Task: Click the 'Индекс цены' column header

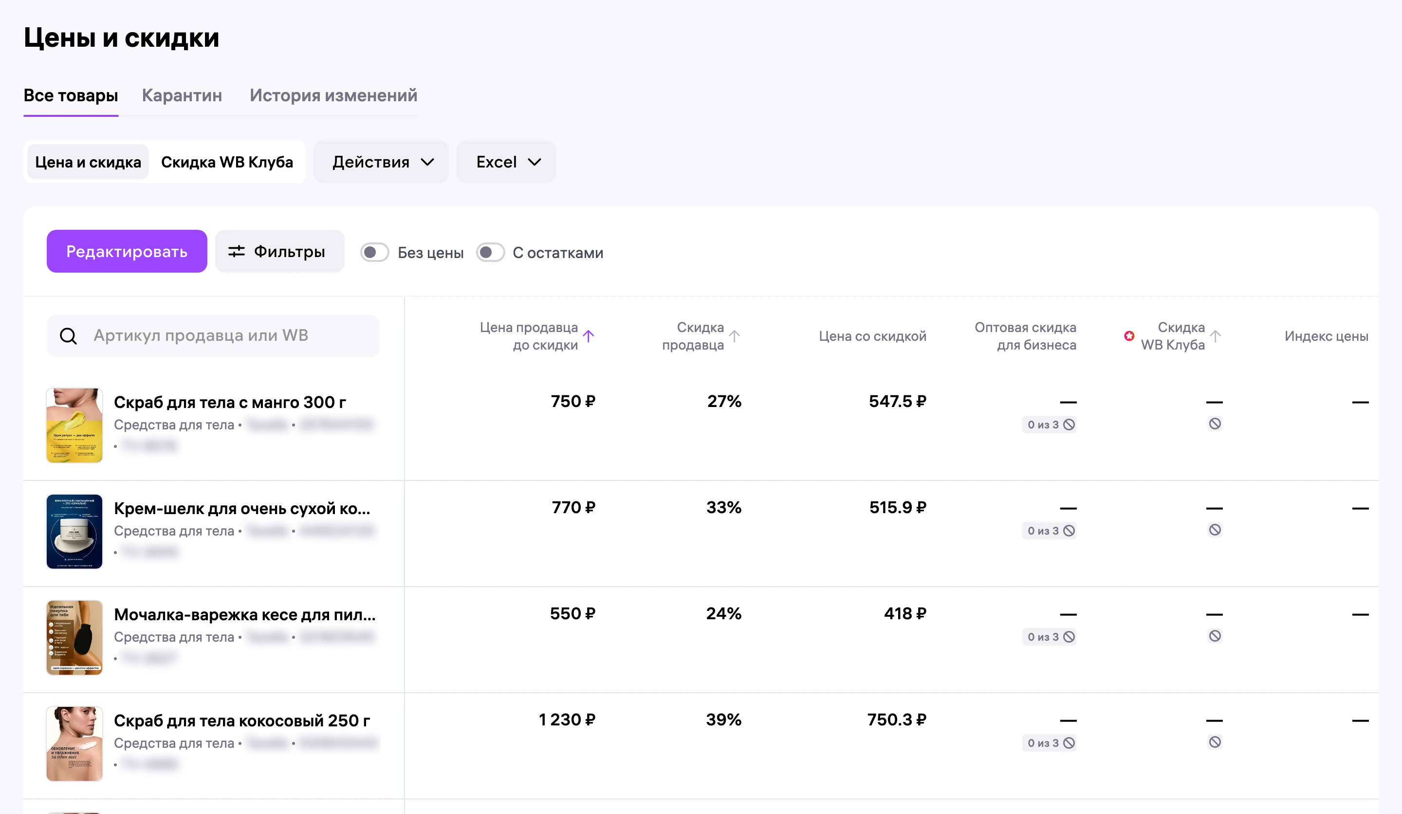Action: click(1327, 336)
